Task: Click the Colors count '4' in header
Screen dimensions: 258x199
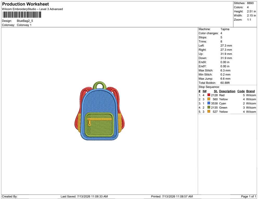Action: (x=248, y=7)
